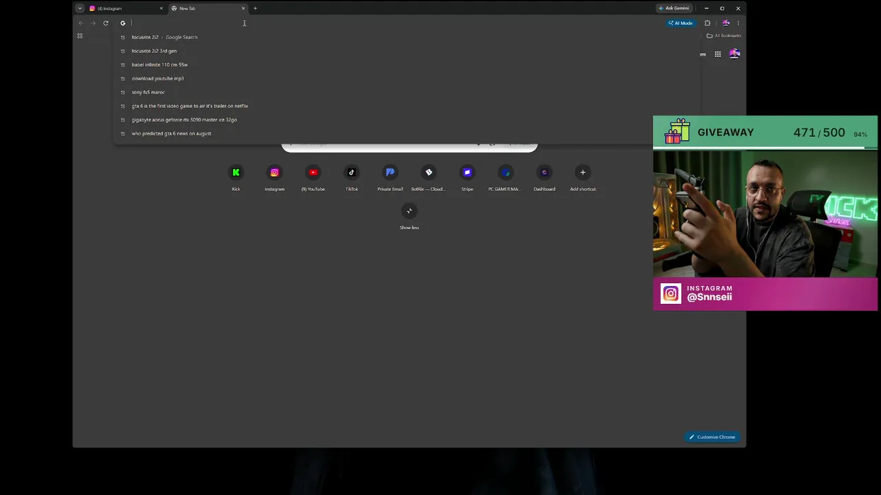The width and height of the screenshot is (881, 495).
Task: Open the Private Email shortcut
Action: (390, 177)
